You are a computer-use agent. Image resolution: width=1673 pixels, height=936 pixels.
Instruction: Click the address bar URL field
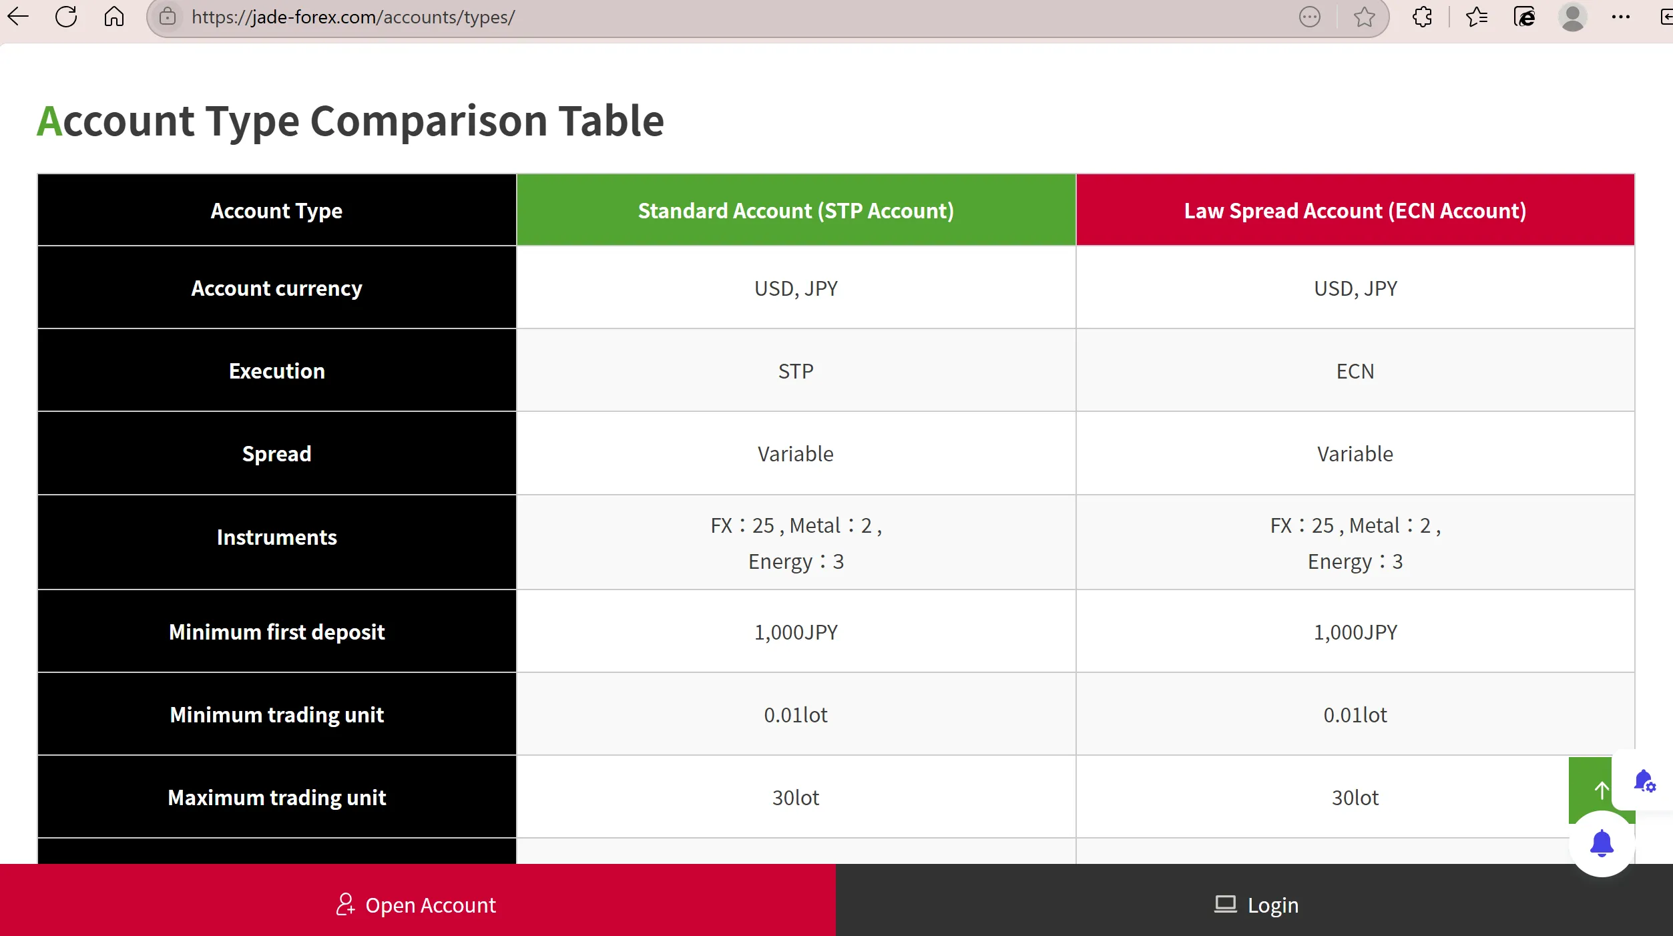click(x=734, y=17)
